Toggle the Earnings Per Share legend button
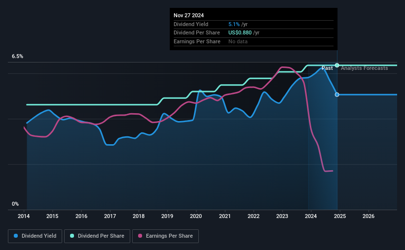The height and width of the screenshot is (250, 405). coord(165,236)
